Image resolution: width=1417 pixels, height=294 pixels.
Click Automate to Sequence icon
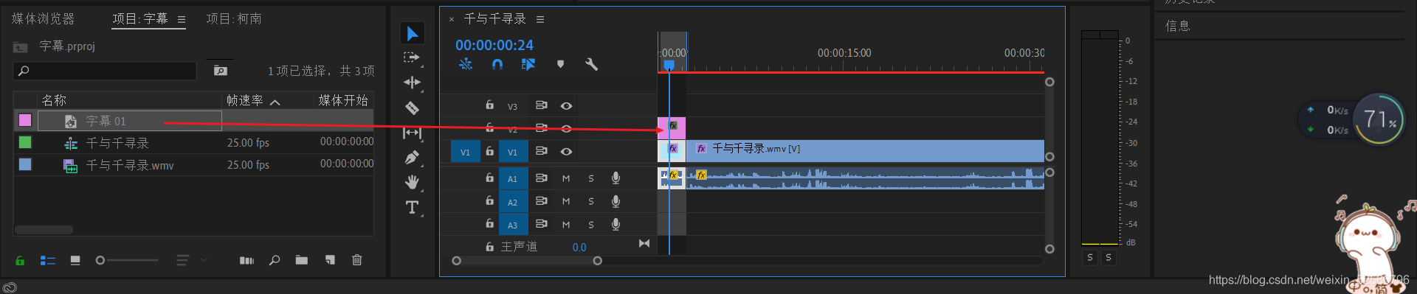[247, 260]
